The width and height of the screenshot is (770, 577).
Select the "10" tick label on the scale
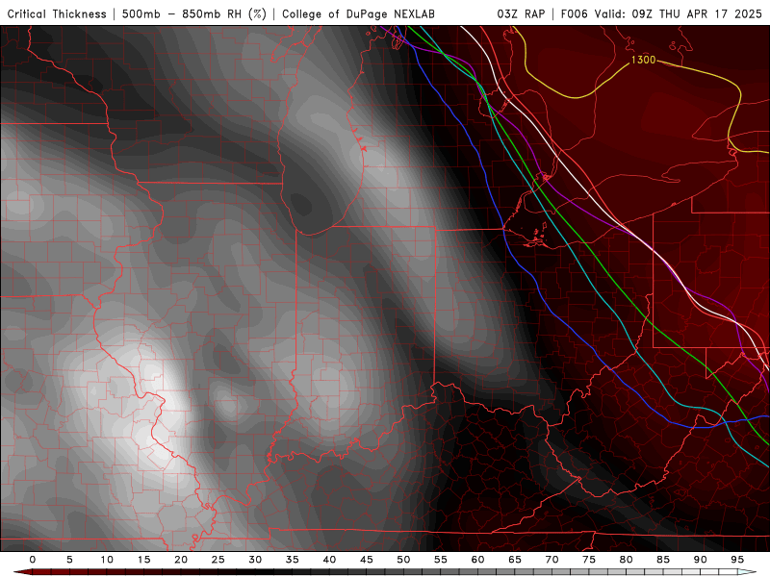[x=107, y=560]
